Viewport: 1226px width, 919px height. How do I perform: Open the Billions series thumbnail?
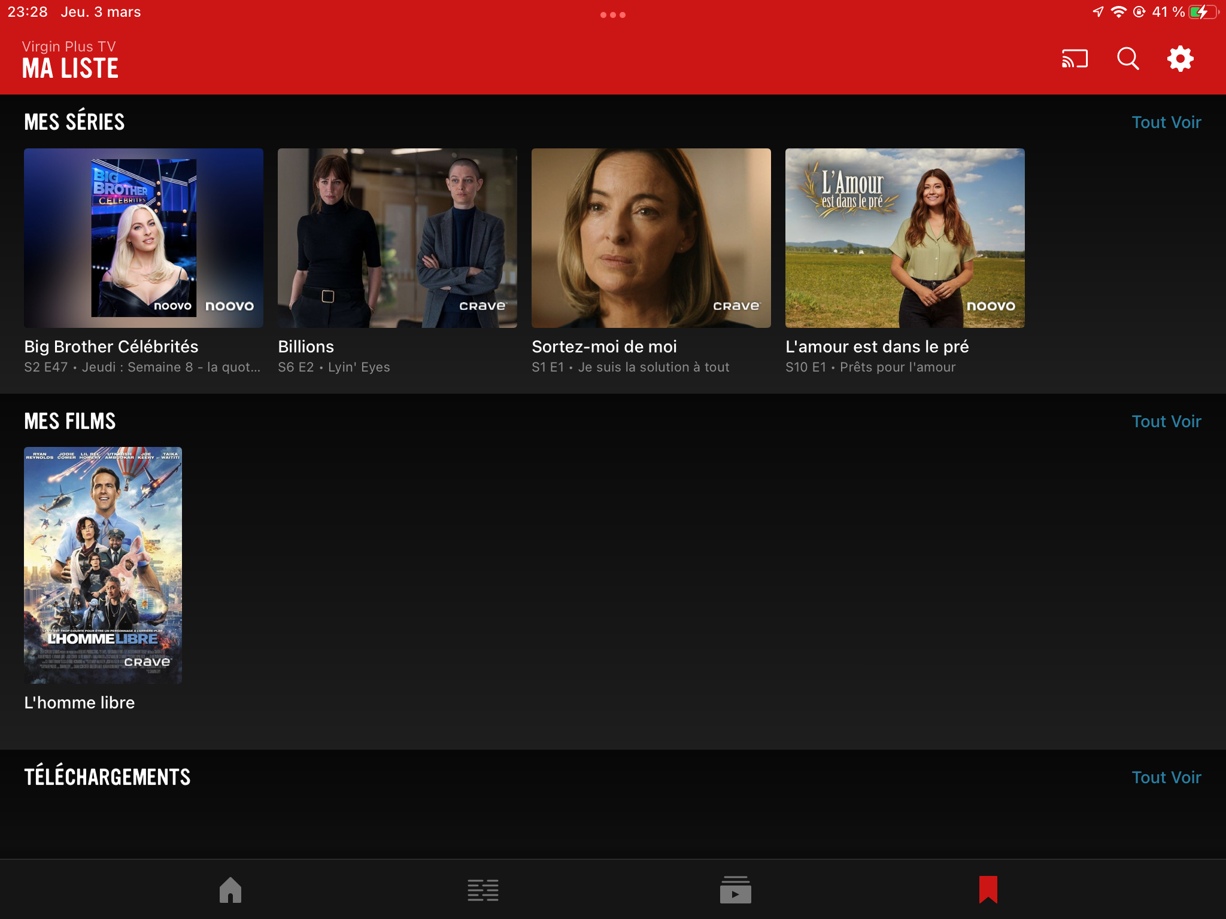(397, 238)
